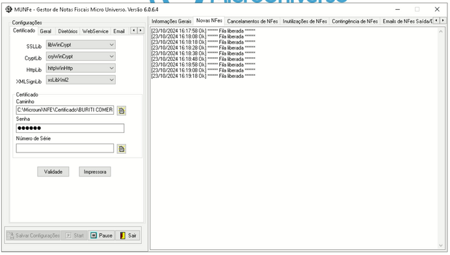This screenshot has height=255, width=450.
Task: Click the Validade button
Action: 53,172
